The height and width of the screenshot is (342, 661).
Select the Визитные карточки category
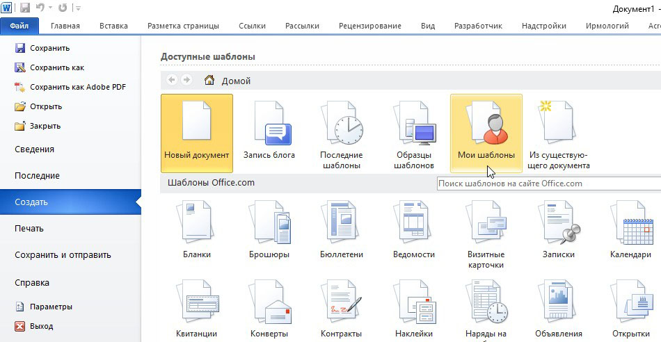coord(486,229)
